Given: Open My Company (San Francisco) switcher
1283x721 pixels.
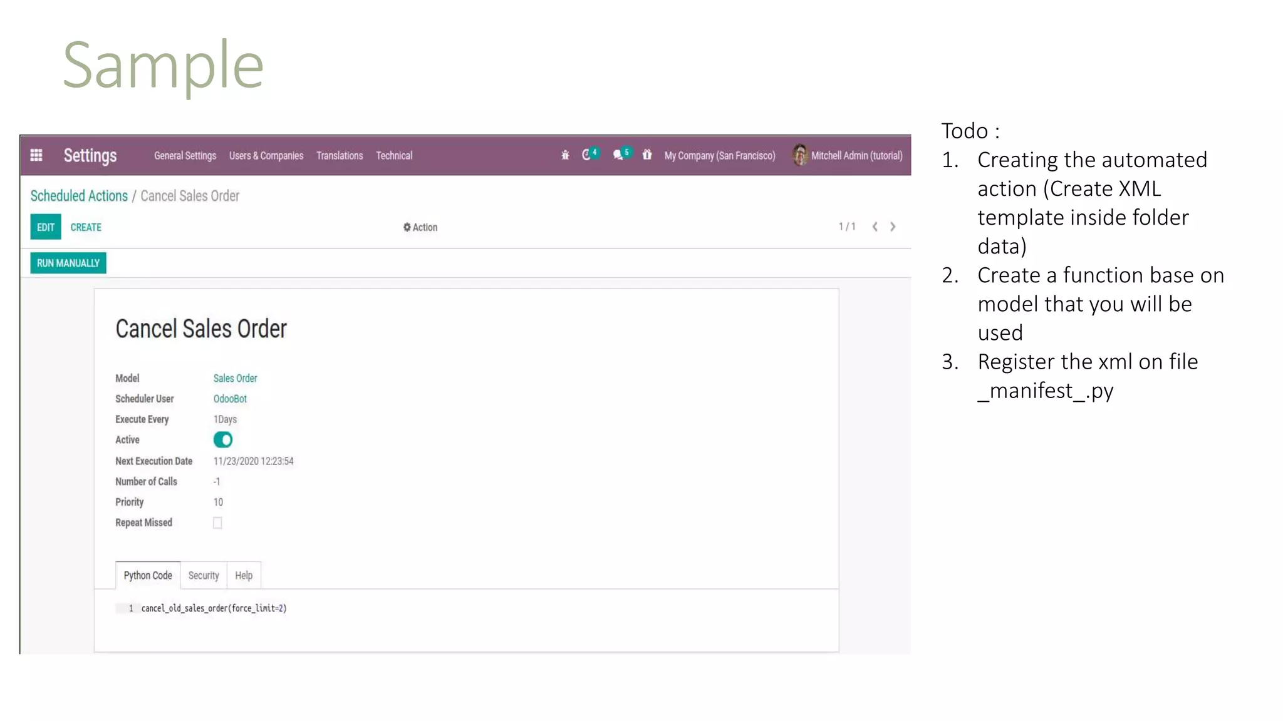Looking at the screenshot, I should click(x=719, y=156).
